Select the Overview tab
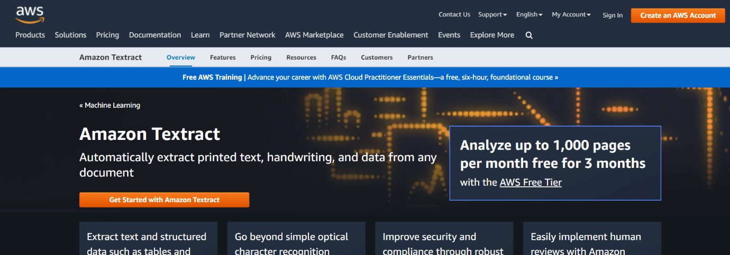730x255 pixels. click(181, 57)
